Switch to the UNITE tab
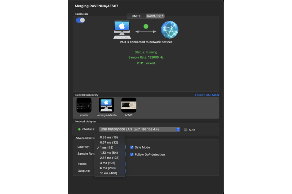 click(136, 16)
